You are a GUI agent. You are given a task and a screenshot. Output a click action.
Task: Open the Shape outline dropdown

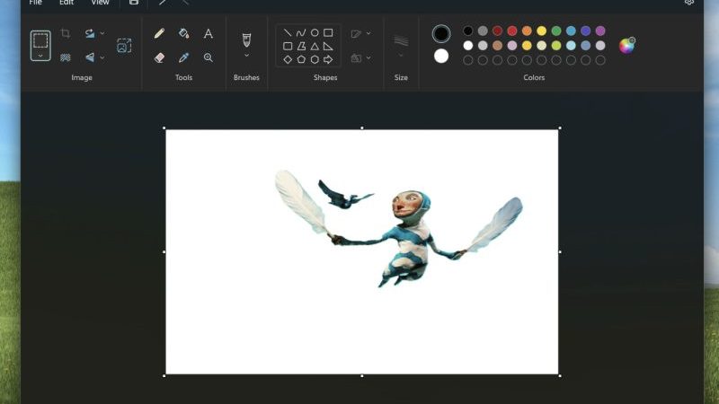point(368,33)
